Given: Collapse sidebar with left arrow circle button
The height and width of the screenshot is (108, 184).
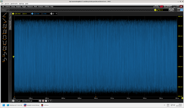Looking at the screenshot, I should 10,101.
